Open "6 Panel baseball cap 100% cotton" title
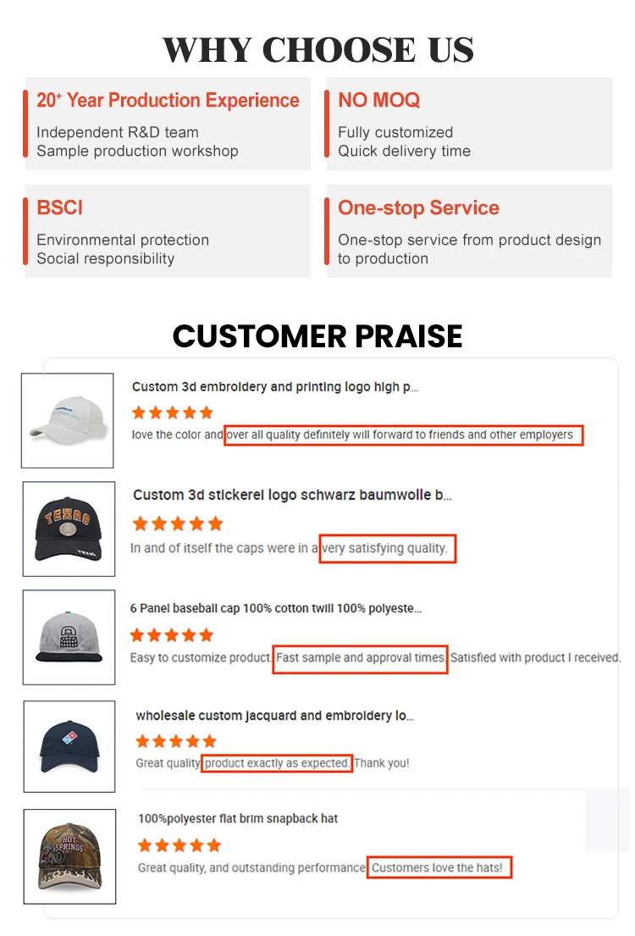Image resolution: width=635 pixels, height=936 pixels. (x=275, y=608)
